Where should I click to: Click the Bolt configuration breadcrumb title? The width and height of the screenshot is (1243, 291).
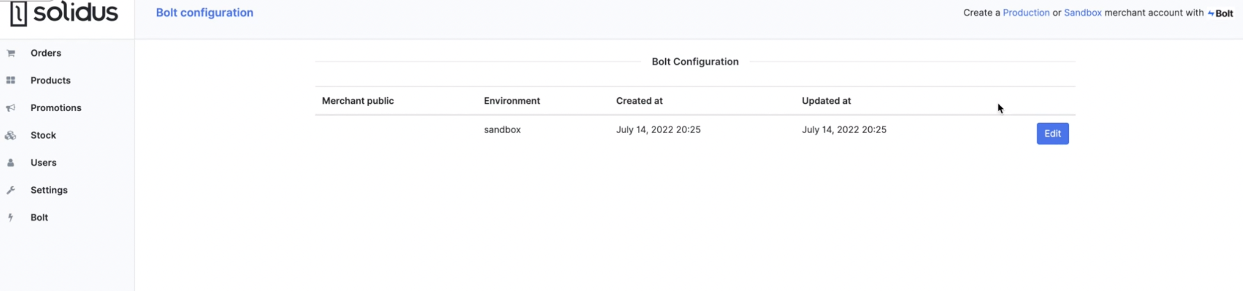pos(205,13)
